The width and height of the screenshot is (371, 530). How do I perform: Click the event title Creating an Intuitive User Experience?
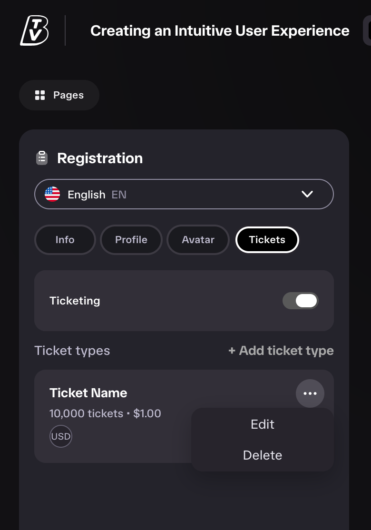[220, 31]
